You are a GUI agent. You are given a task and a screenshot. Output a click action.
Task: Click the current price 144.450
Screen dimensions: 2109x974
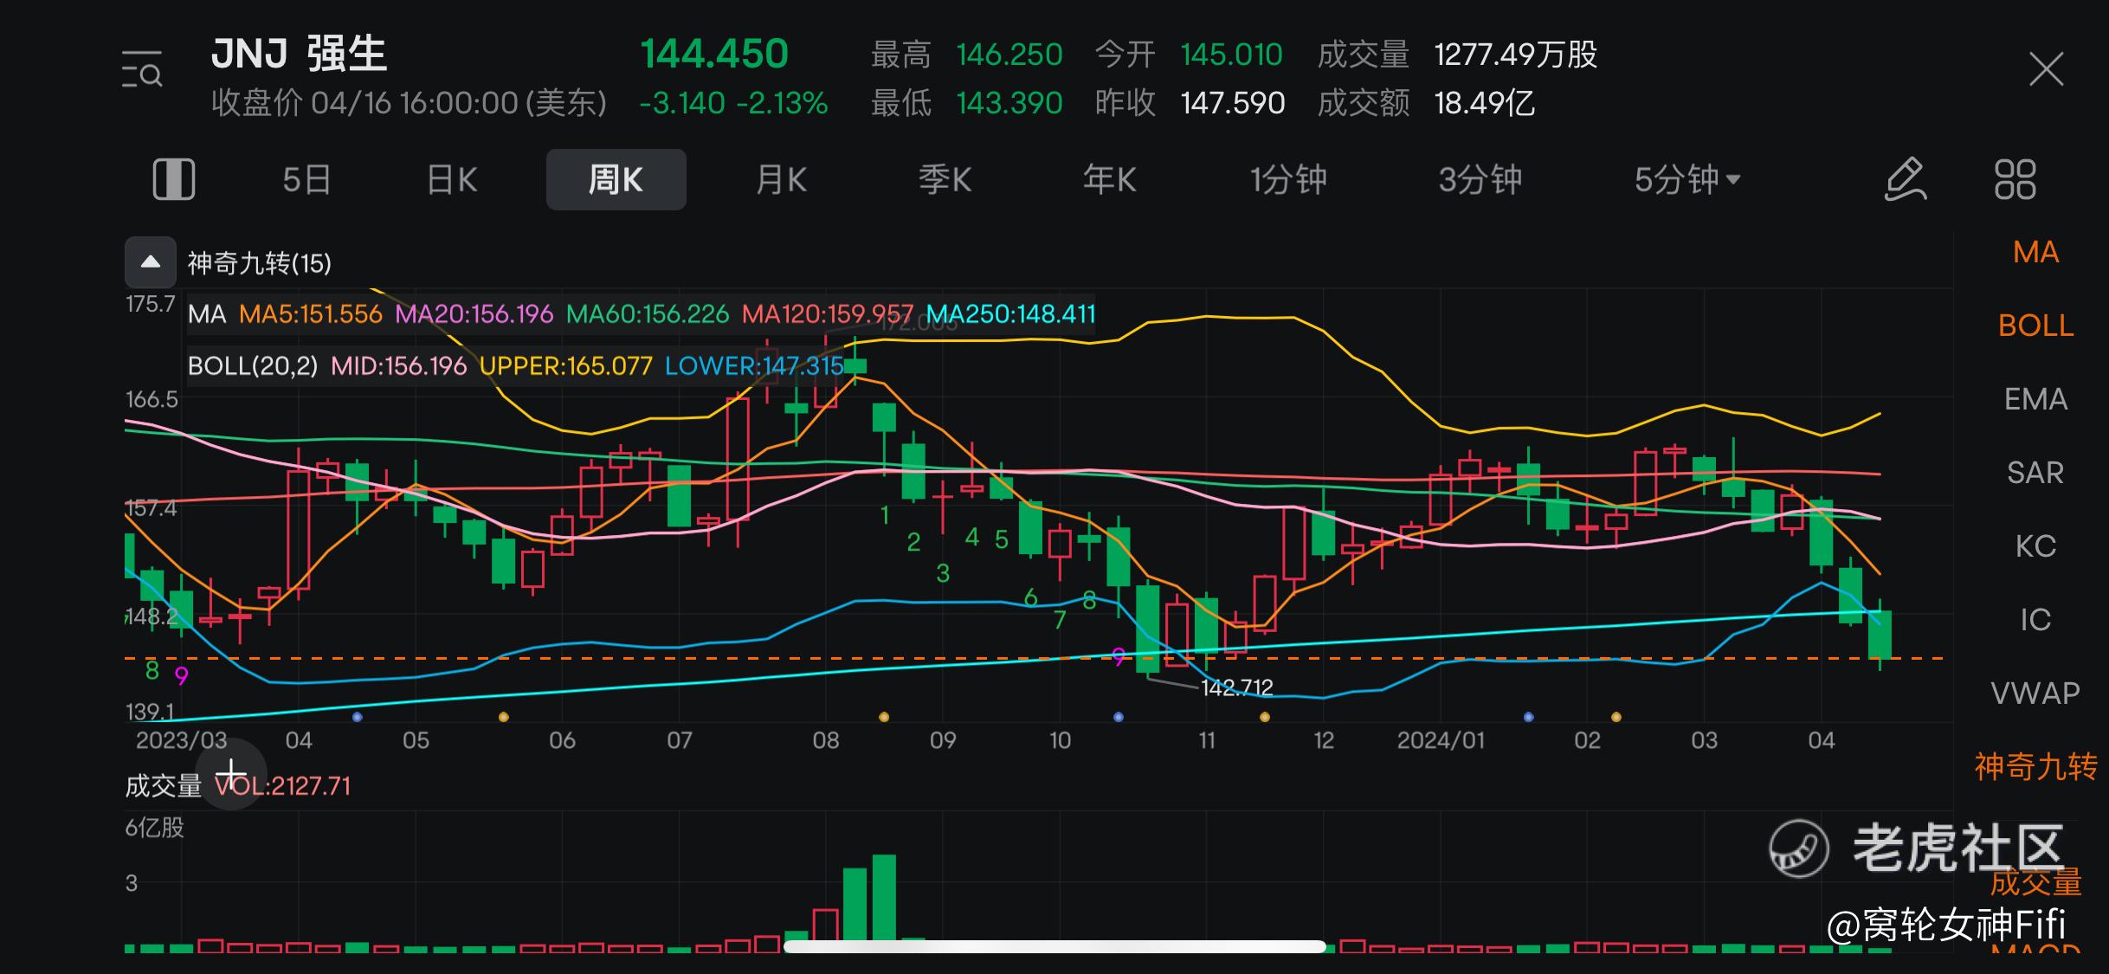714,54
